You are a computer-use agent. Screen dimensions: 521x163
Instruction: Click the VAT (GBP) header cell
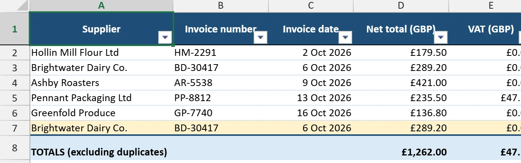click(x=485, y=29)
